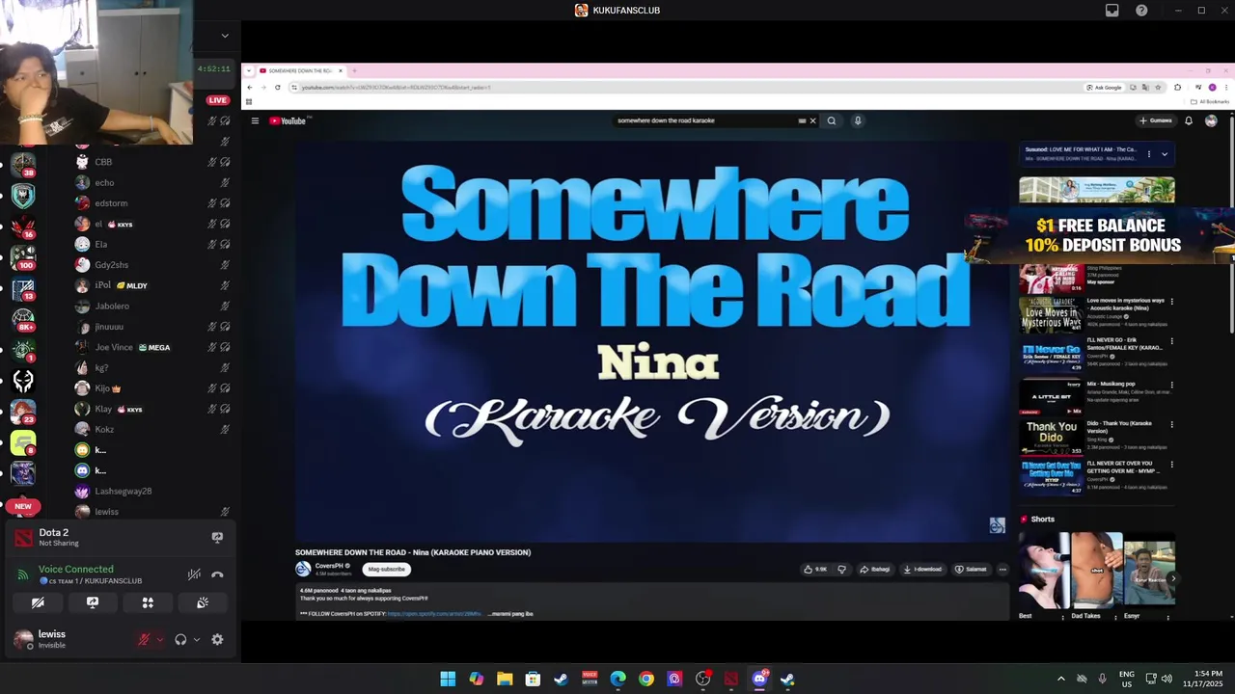
Task: Toggle noise suppression in voice panel
Action: click(194, 574)
